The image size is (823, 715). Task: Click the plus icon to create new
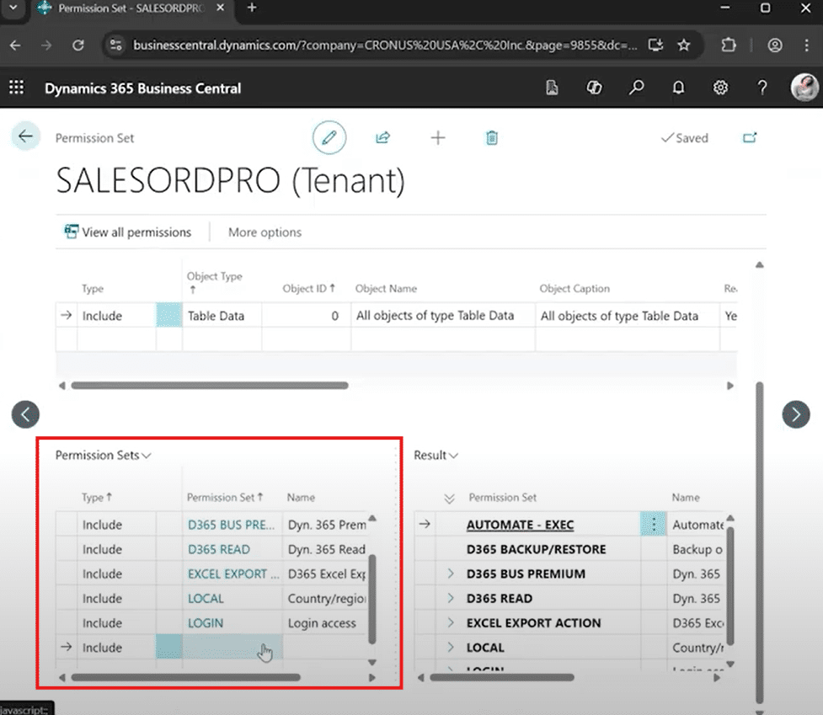click(438, 137)
